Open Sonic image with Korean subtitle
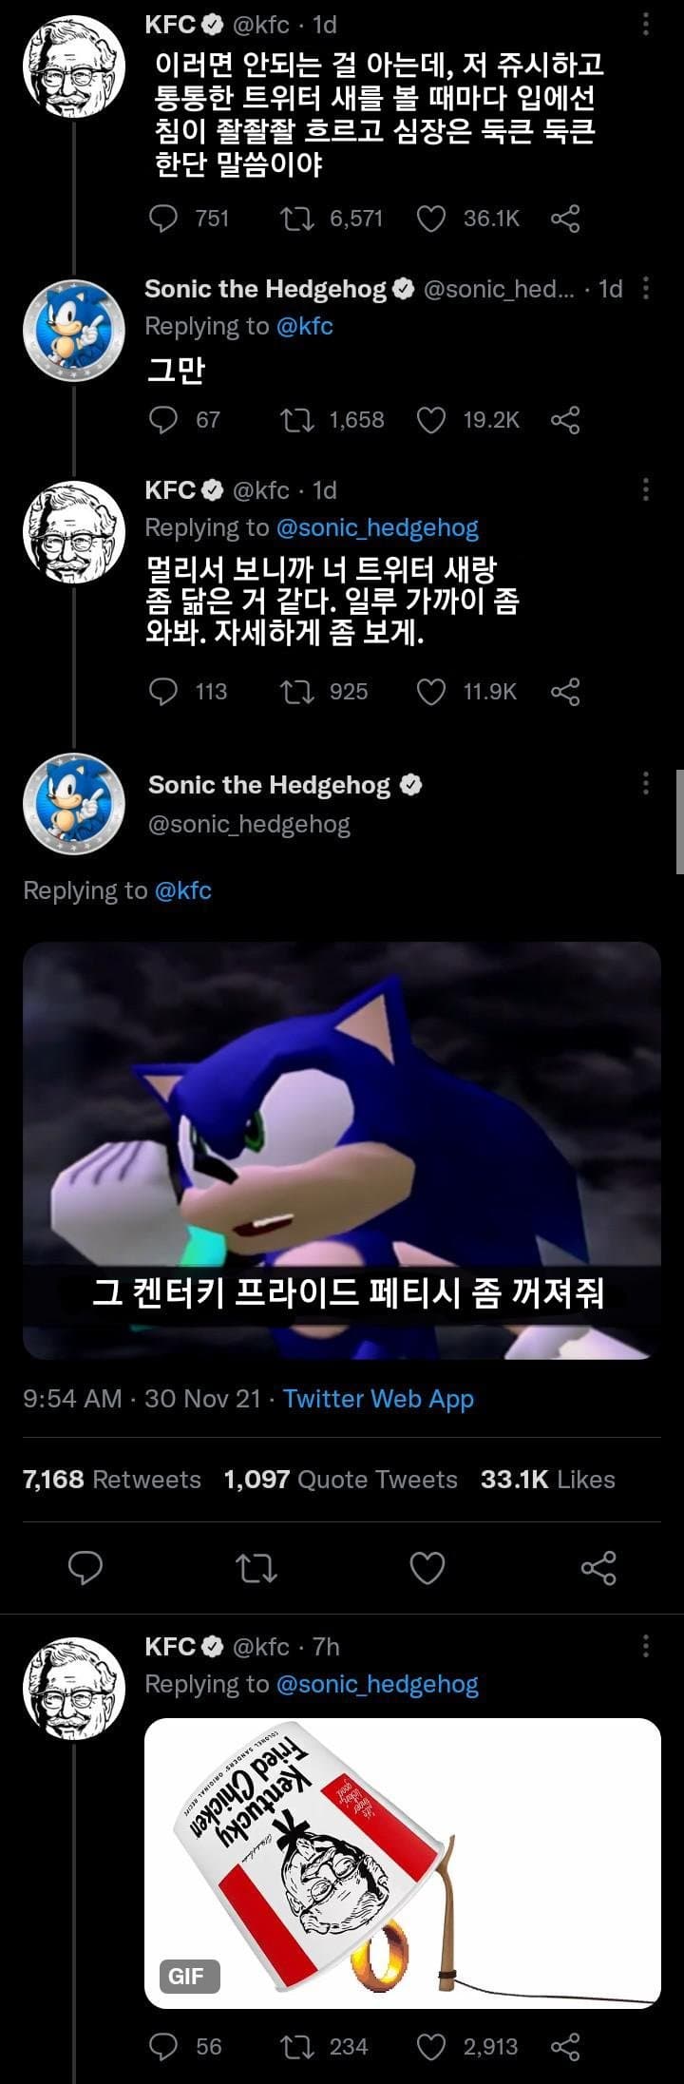Image resolution: width=684 pixels, height=2084 pixels. click(342, 1150)
